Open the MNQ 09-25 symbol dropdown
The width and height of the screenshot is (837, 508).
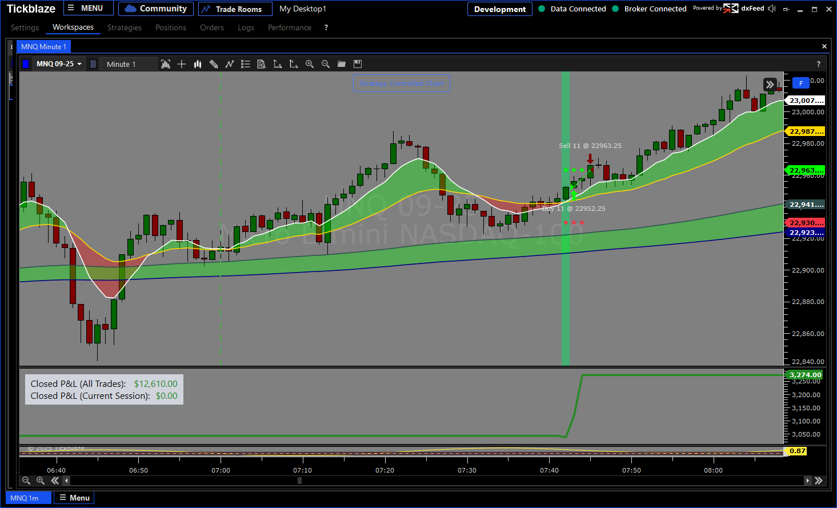click(x=59, y=64)
